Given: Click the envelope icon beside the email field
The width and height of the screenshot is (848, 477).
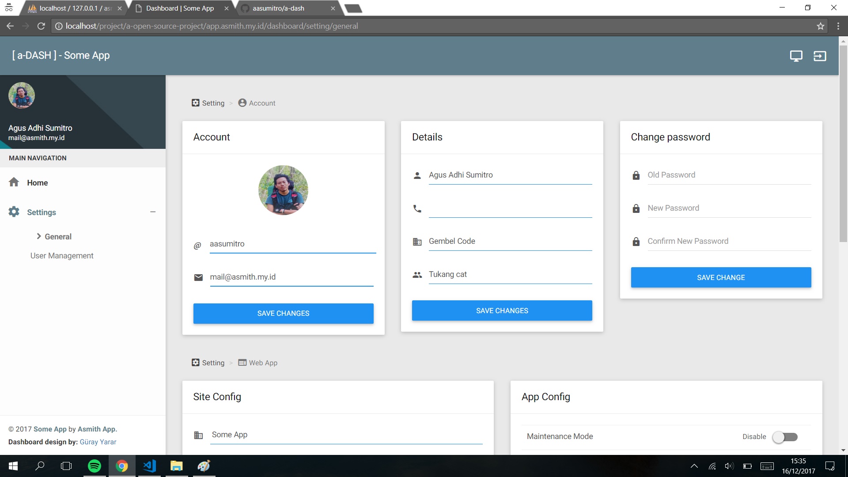Looking at the screenshot, I should (198, 277).
